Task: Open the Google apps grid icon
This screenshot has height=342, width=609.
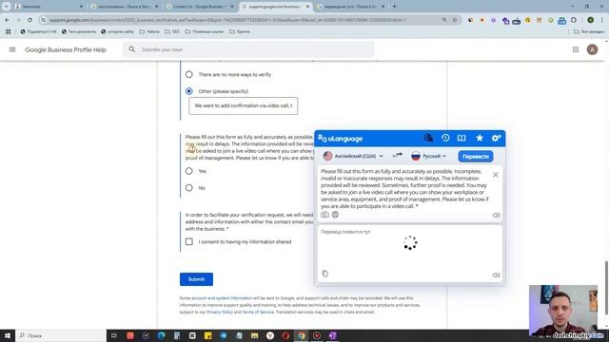Action: tap(576, 49)
